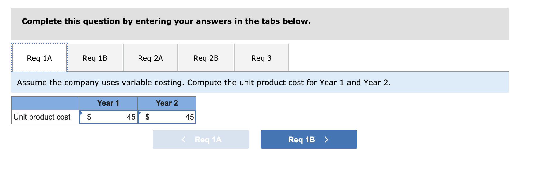Click the back chevron in Req 1A button
The height and width of the screenshot is (182, 536).
pyautogui.click(x=184, y=139)
